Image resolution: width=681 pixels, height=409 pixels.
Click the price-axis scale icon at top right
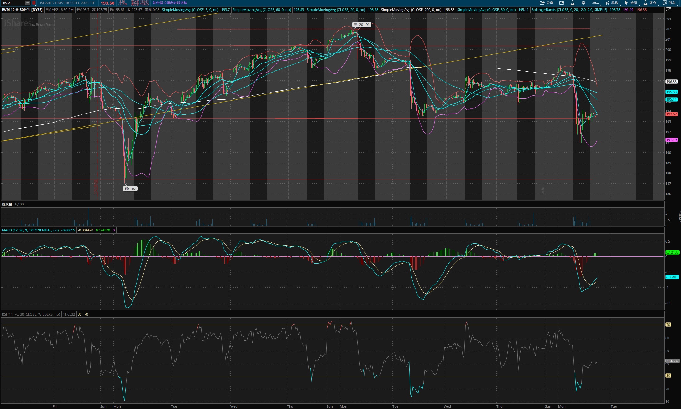[668, 10]
